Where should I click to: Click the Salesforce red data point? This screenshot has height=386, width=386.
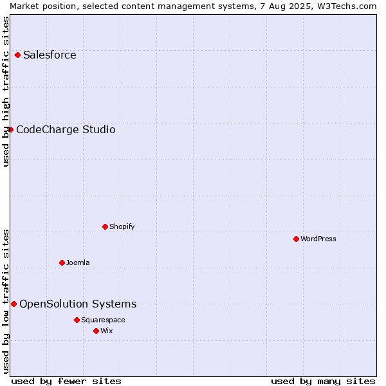click(x=18, y=55)
